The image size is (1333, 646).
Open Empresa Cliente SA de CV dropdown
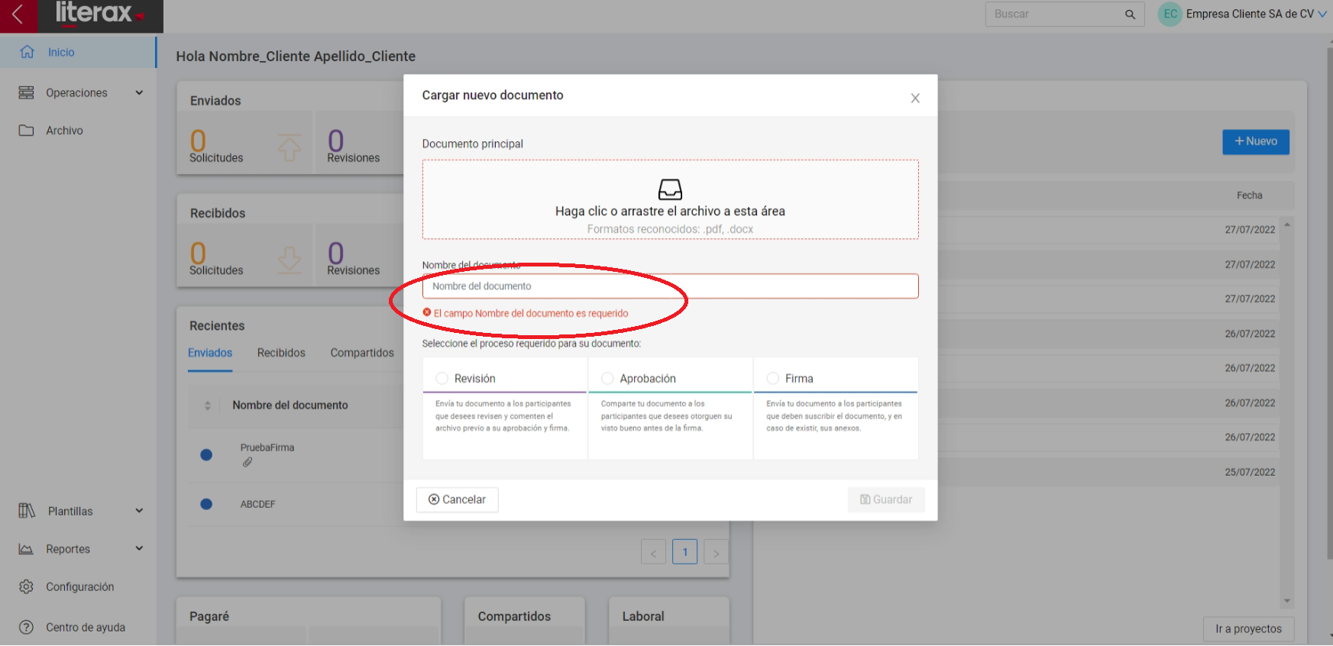[1322, 15]
